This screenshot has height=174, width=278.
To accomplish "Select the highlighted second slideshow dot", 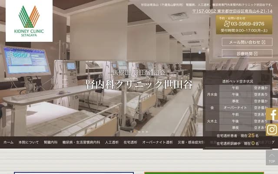I will pos(135,132).
